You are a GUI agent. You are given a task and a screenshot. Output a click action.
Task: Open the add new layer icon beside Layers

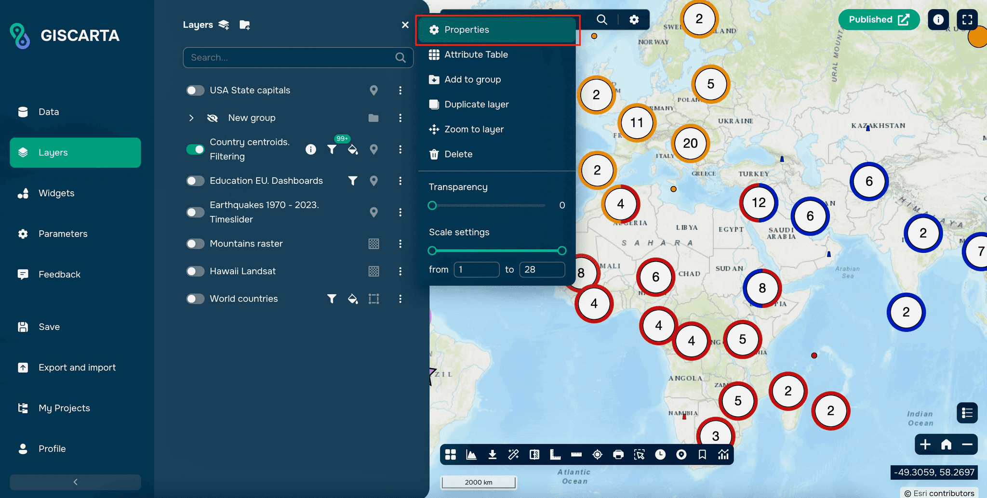tap(223, 25)
